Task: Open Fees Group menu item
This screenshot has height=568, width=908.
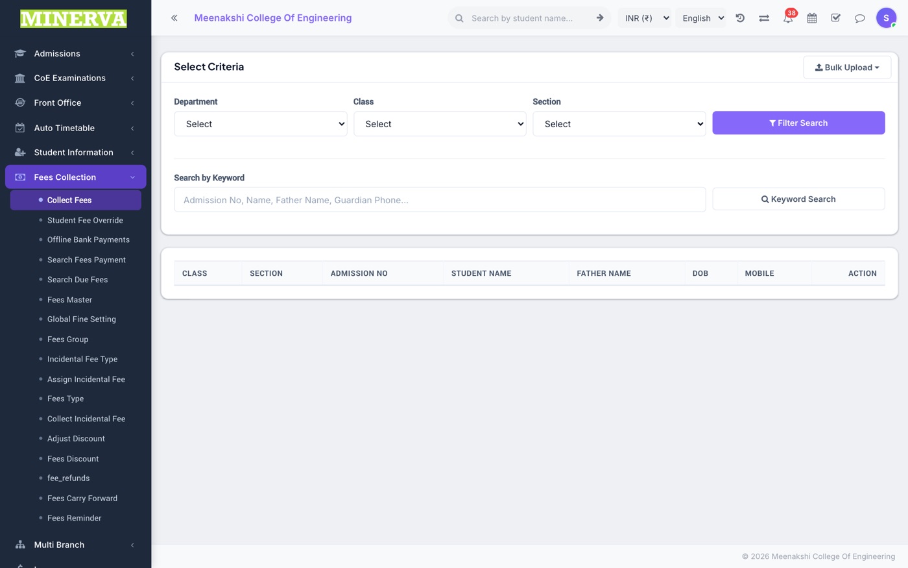Action: click(67, 340)
